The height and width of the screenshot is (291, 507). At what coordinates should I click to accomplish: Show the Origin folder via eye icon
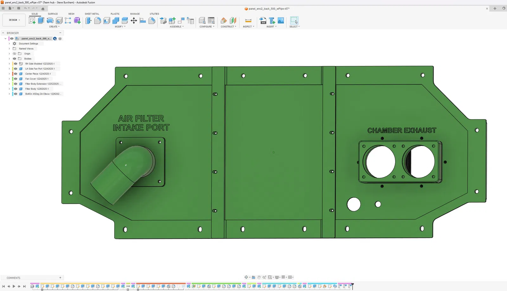pos(15,54)
